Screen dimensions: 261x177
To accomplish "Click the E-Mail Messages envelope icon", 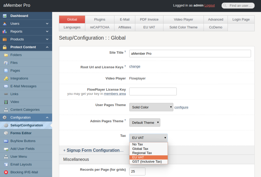I will (6, 86).
